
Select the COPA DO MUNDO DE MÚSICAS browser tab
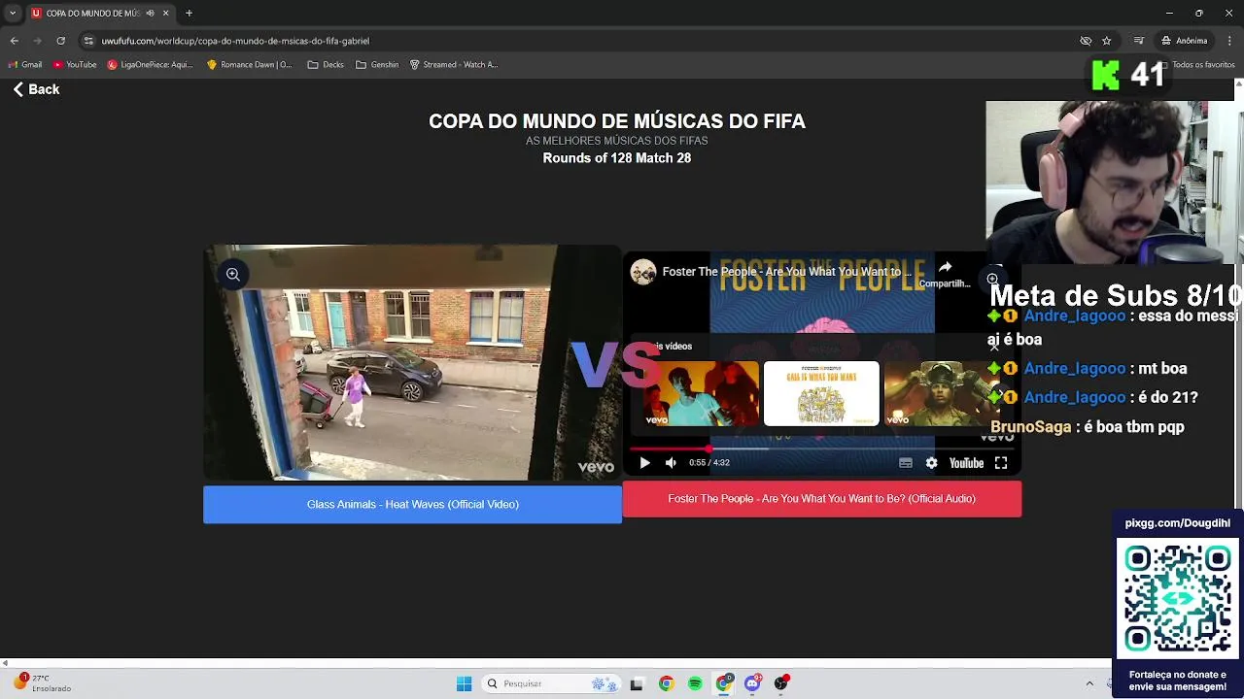pos(100,14)
